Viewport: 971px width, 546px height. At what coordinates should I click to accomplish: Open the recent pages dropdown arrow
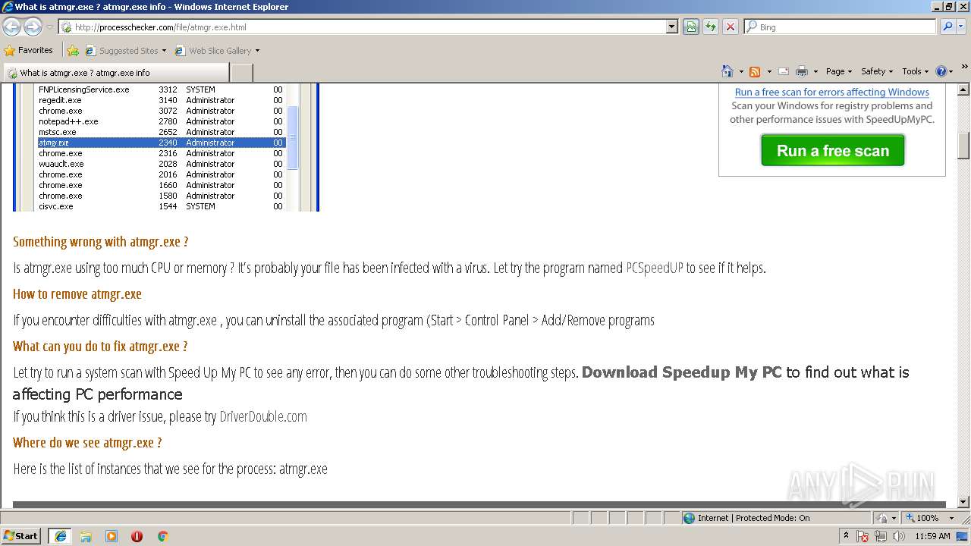click(49, 27)
